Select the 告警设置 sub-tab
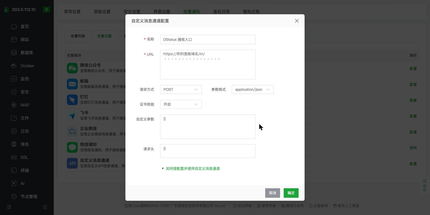The image size is (430, 215). coord(105,36)
